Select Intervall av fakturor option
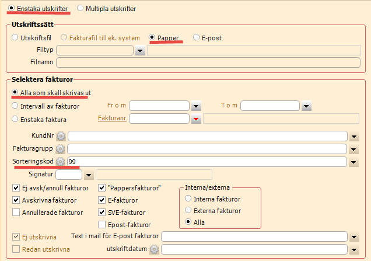The width and height of the screenshot is (371, 261). click(x=16, y=106)
